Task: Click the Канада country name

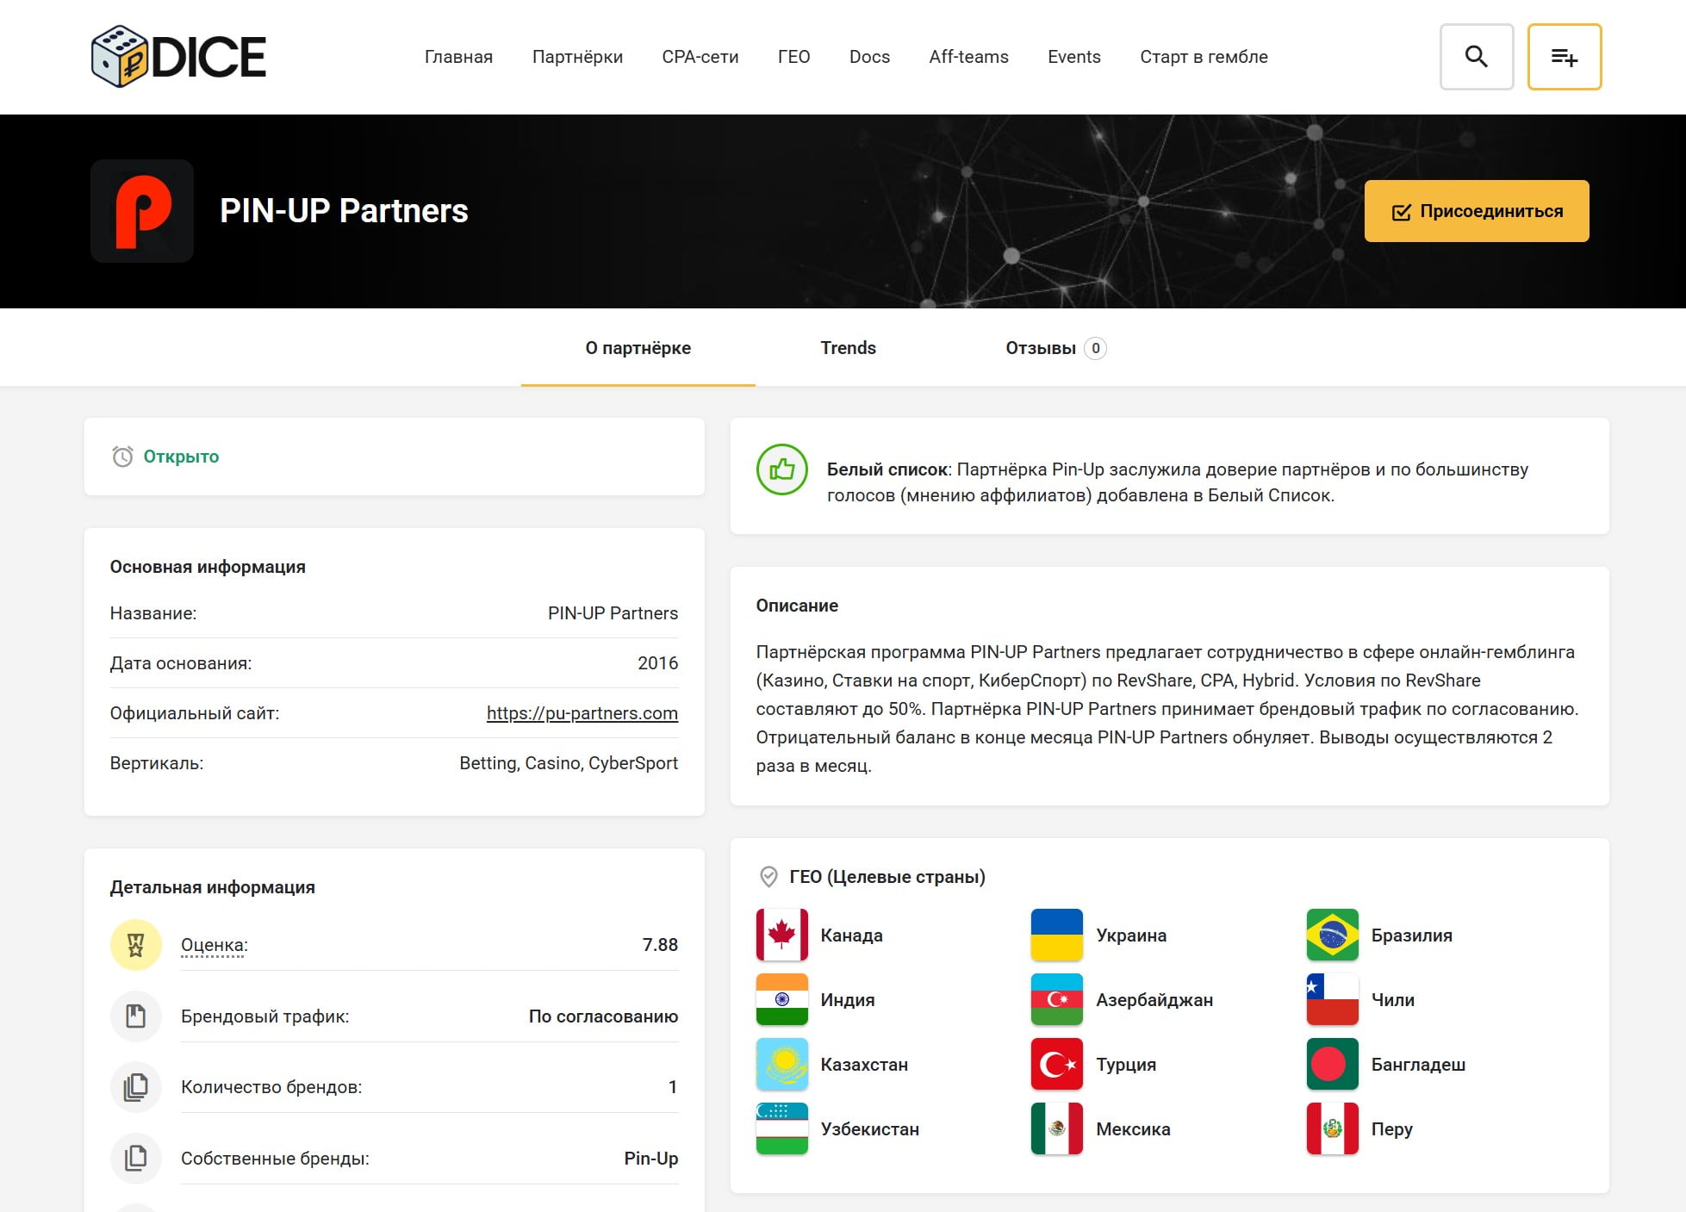Action: [x=851, y=935]
